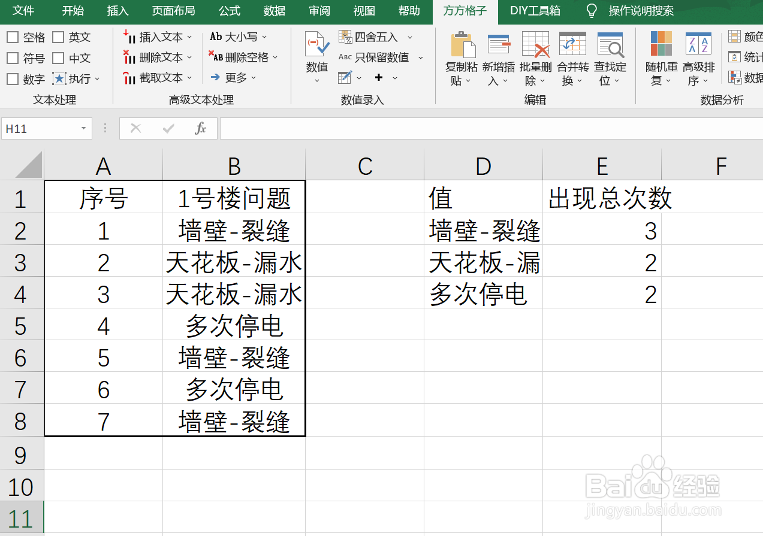Click into the formula bar input
This screenshot has width=763, height=536.
click(491, 128)
